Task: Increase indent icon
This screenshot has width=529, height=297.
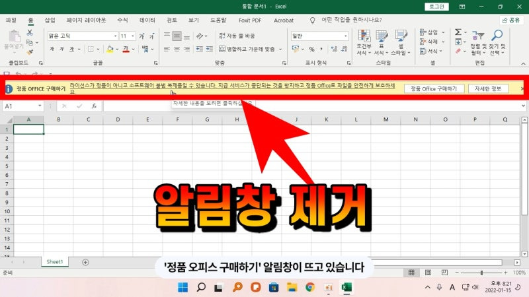Action: [210, 49]
